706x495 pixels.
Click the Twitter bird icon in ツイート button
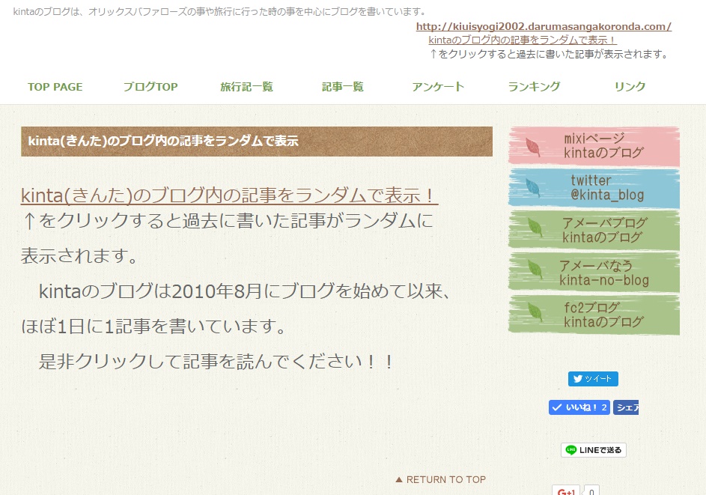[x=578, y=379]
